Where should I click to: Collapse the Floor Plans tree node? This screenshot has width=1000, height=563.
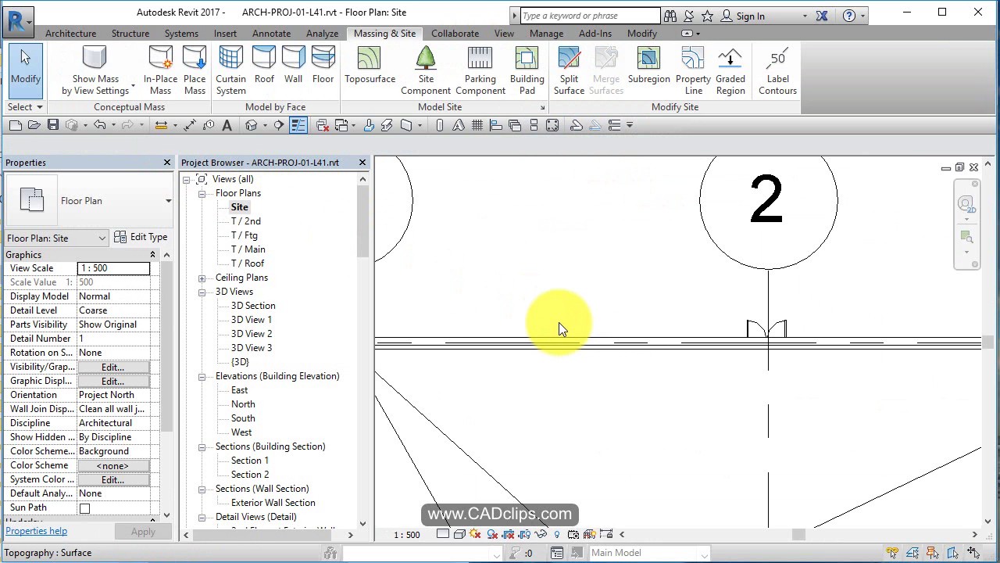(202, 193)
